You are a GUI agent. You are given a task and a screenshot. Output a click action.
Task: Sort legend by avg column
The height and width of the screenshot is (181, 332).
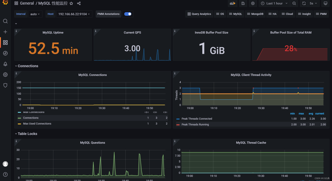coord(311,114)
